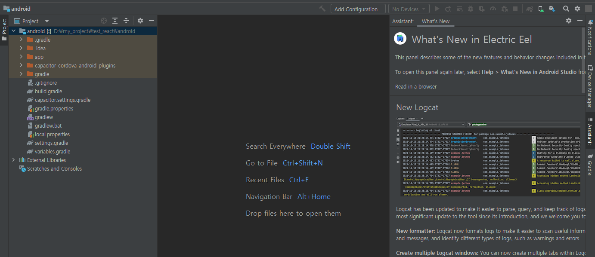This screenshot has height=257, width=595.
Task: Open the No Devices dropdown
Action: (409, 9)
